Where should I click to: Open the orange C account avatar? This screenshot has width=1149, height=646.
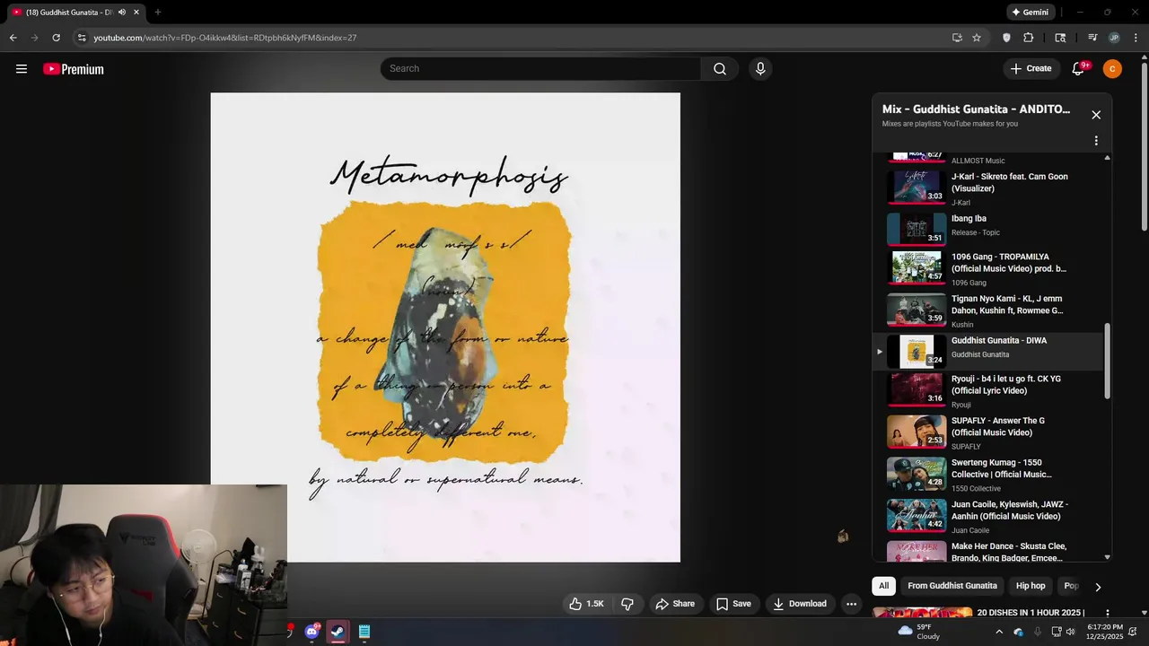pos(1112,69)
